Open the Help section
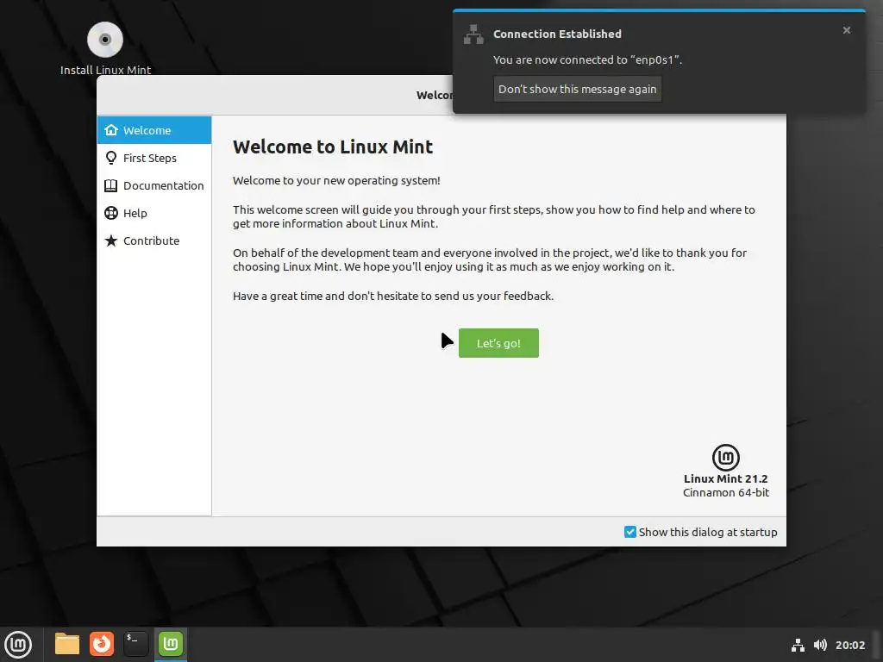The image size is (883, 662). coord(154,213)
